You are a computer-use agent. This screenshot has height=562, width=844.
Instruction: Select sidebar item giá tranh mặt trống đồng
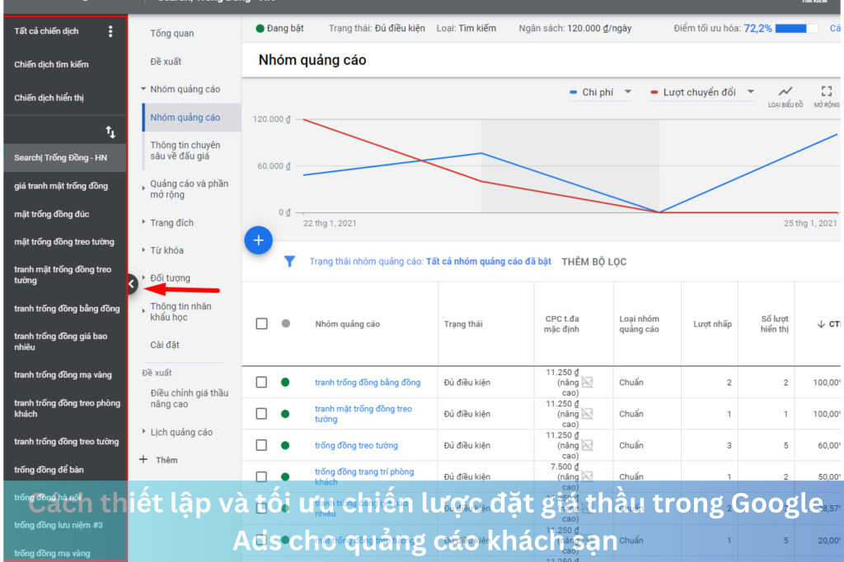point(61,186)
